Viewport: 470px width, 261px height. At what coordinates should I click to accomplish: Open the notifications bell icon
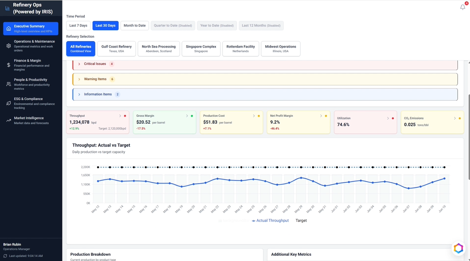462,7
